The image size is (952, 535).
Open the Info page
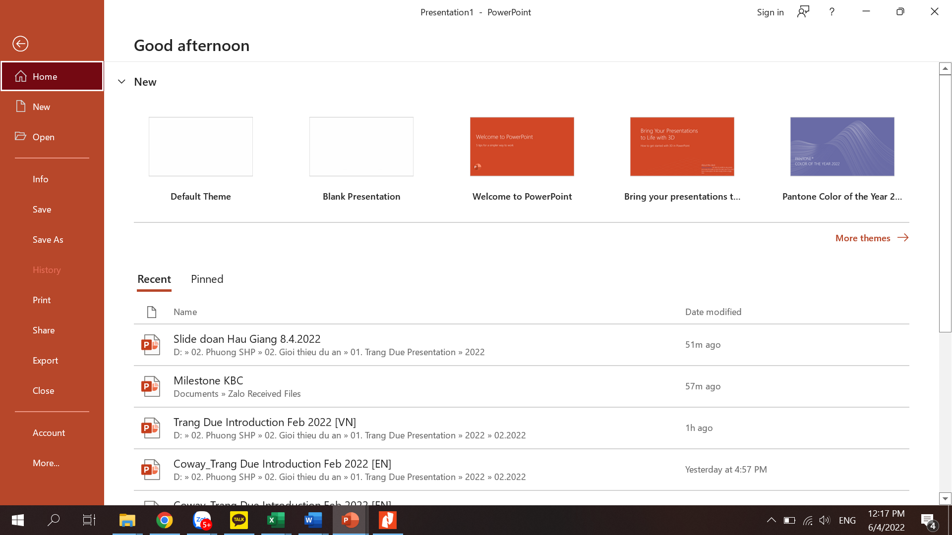(x=52, y=179)
